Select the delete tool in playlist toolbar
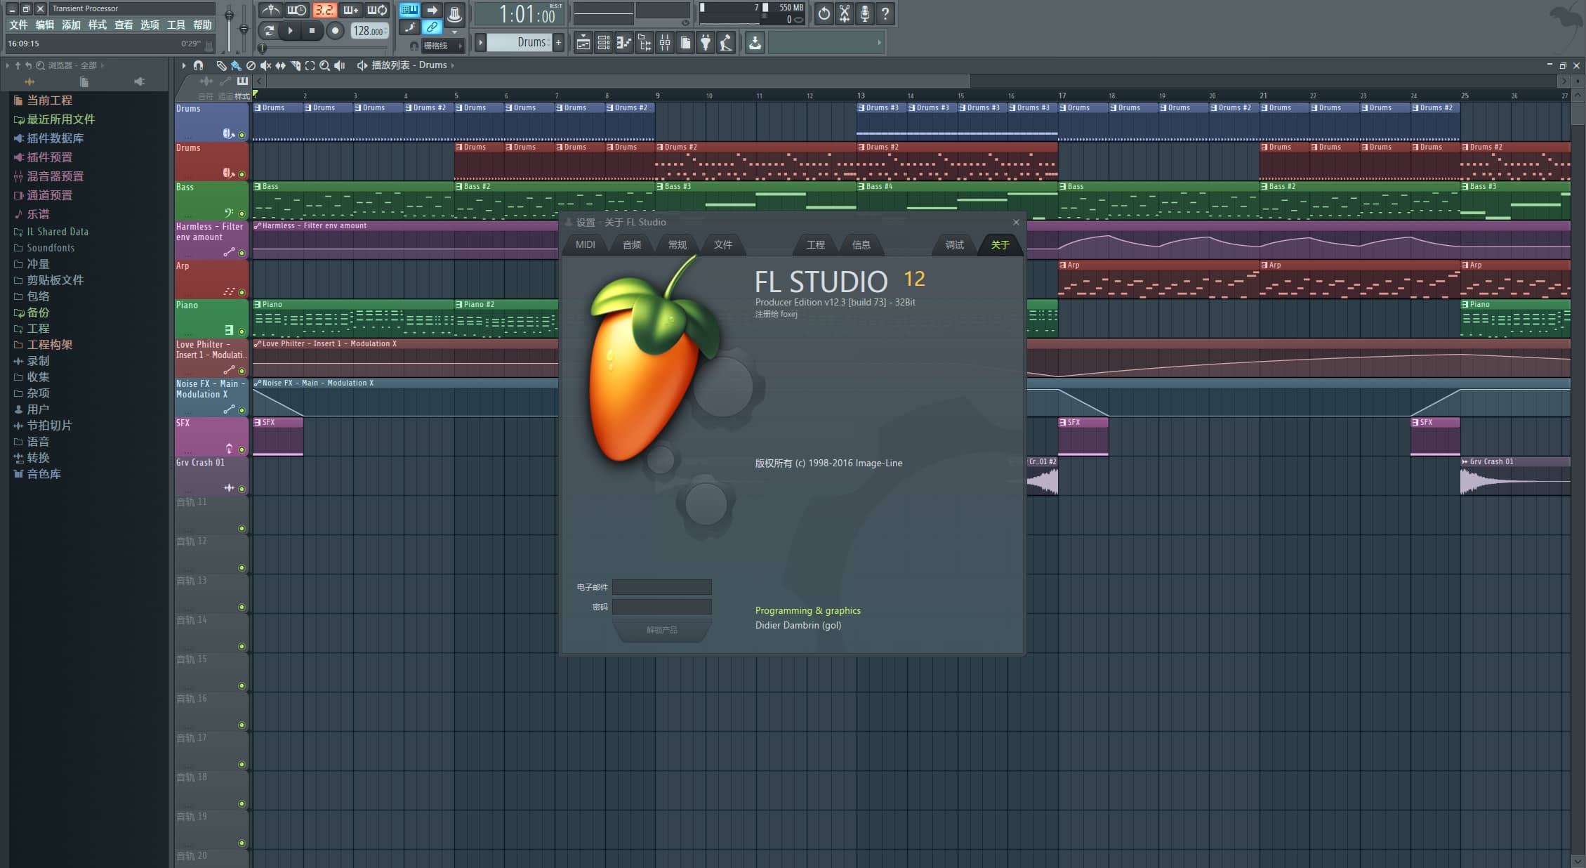This screenshot has height=868, width=1586. click(251, 65)
